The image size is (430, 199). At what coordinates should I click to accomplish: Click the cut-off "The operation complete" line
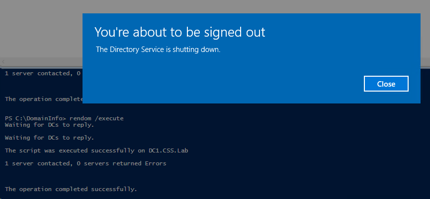pos(43,99)
